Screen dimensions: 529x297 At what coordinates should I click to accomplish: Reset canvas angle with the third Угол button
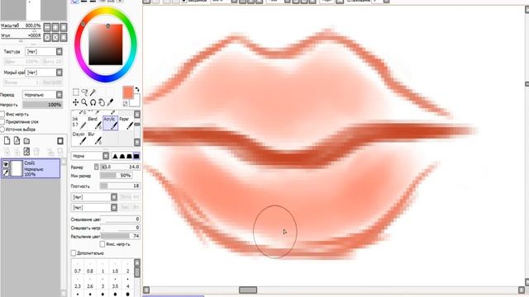click(64, 37)
